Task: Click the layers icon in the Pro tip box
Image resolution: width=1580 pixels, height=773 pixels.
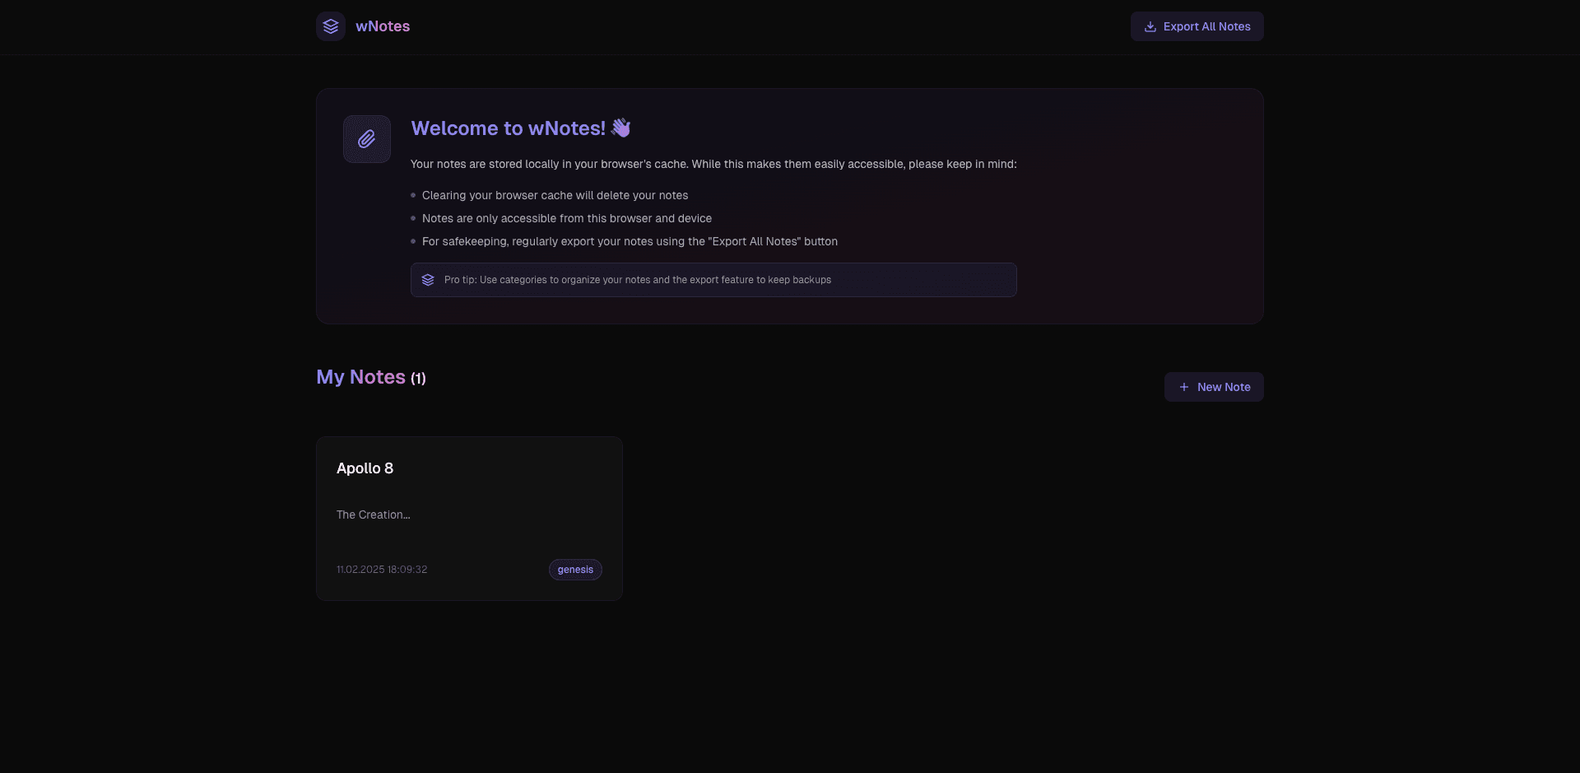Action: pos(428,280)
